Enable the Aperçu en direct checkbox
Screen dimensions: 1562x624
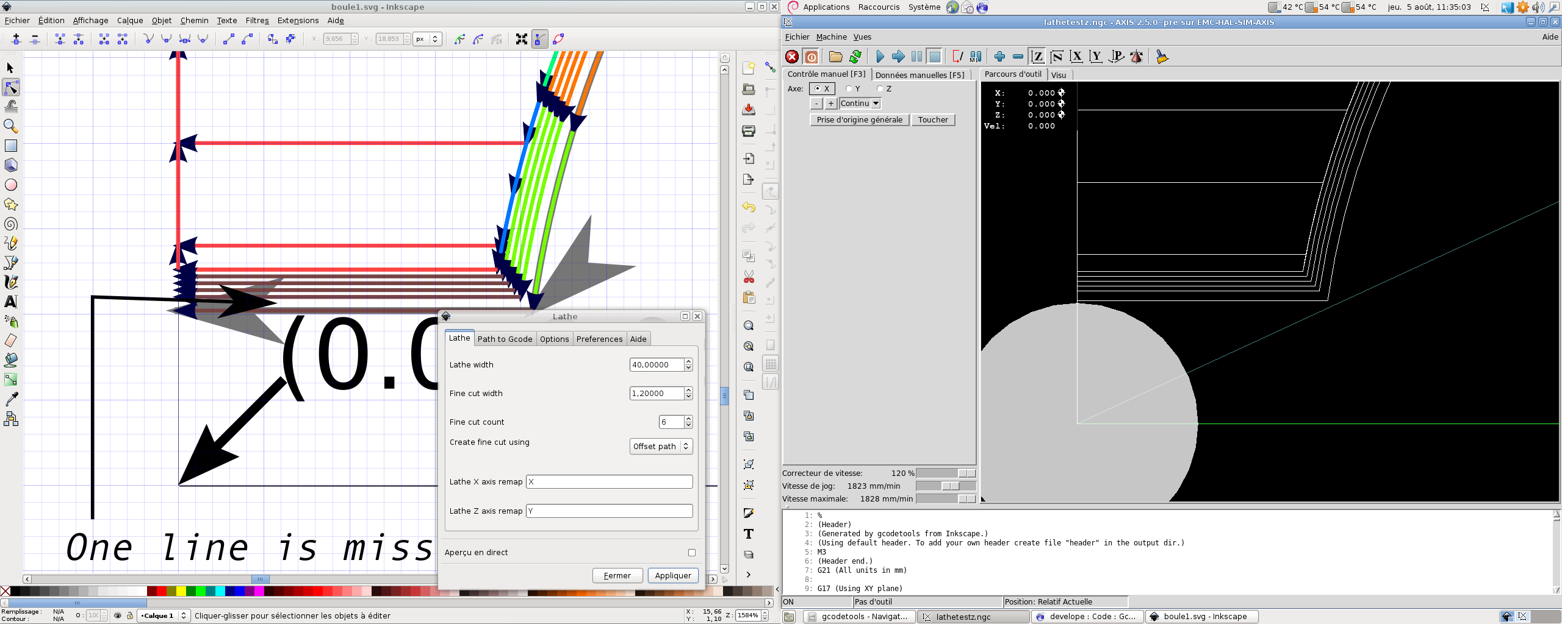(691, 553)
